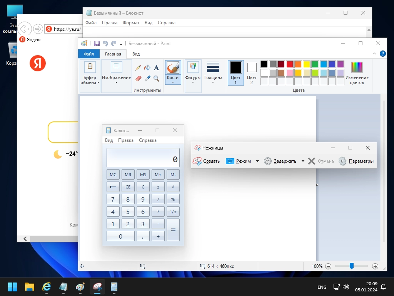Screen dimensions: 394x296
Task: Pick the Color picker eyedropper tool
Action: pyautogui.click(x=147, y=78)
